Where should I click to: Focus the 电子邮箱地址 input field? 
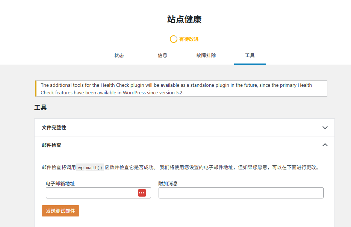91,193
